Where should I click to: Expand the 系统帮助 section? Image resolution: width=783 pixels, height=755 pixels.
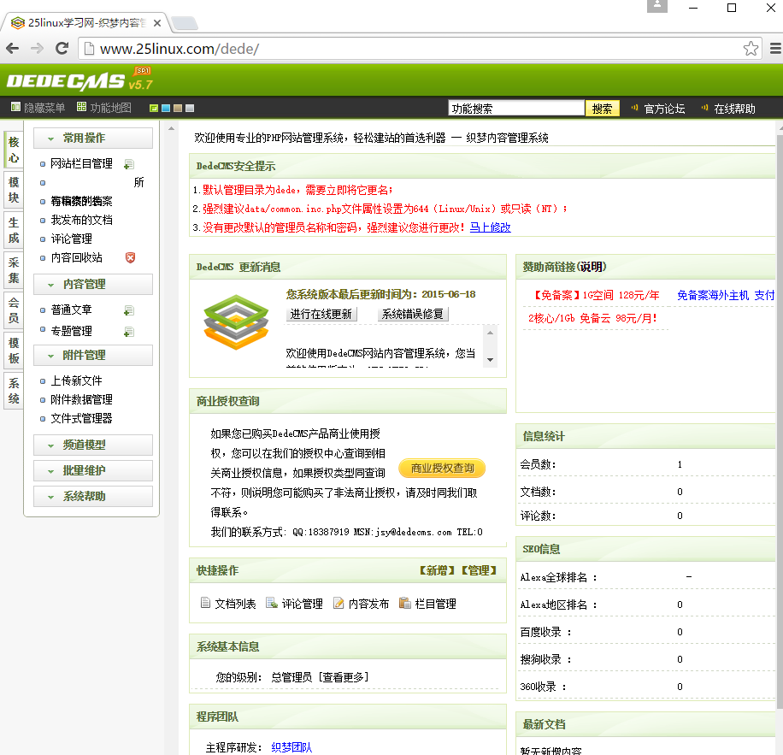point(93,496)
